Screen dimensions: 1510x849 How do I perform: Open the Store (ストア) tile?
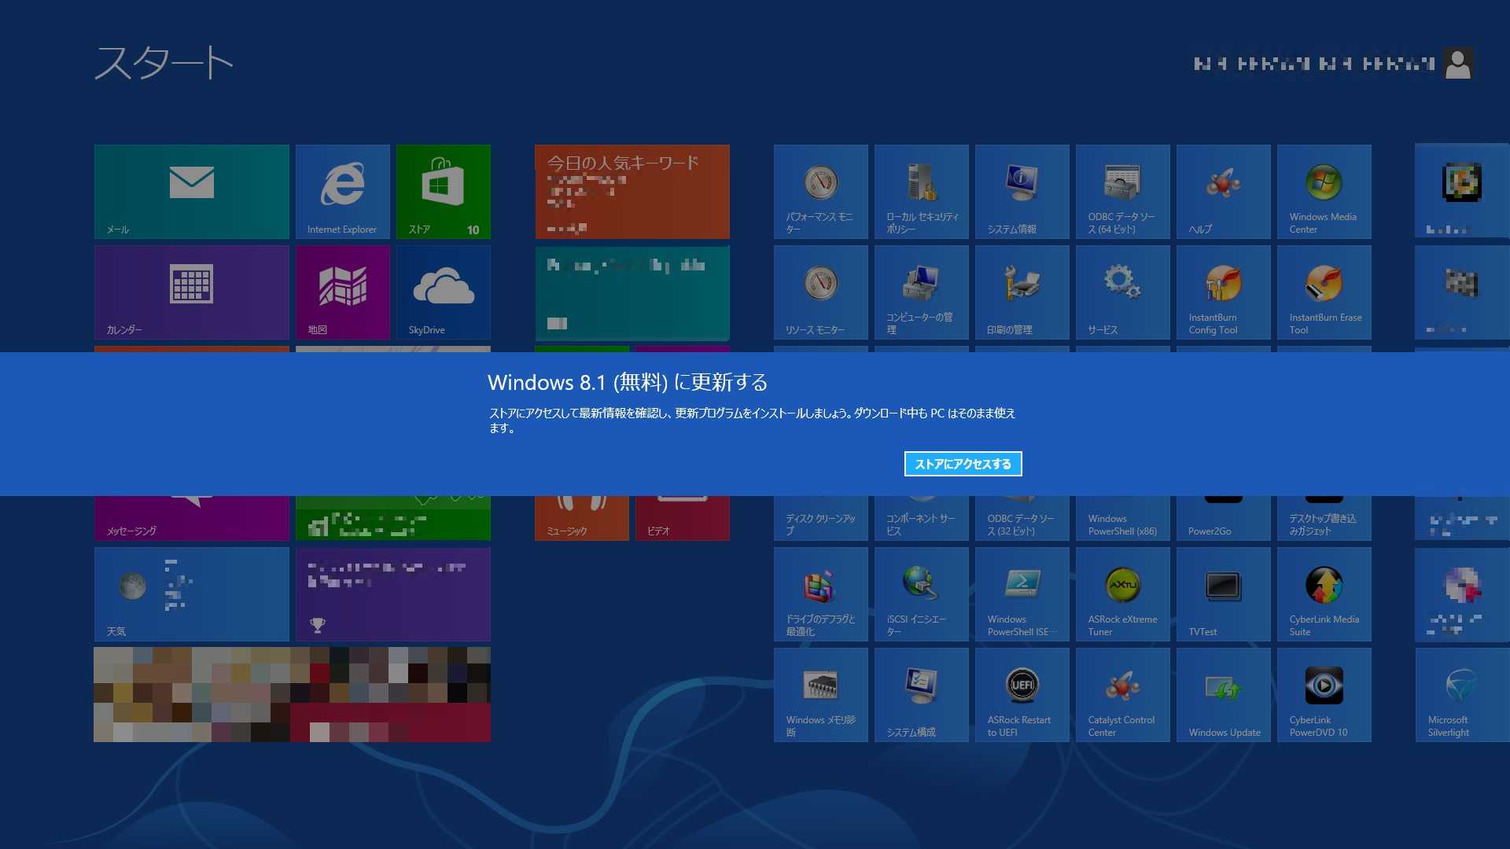pos(444,192)
